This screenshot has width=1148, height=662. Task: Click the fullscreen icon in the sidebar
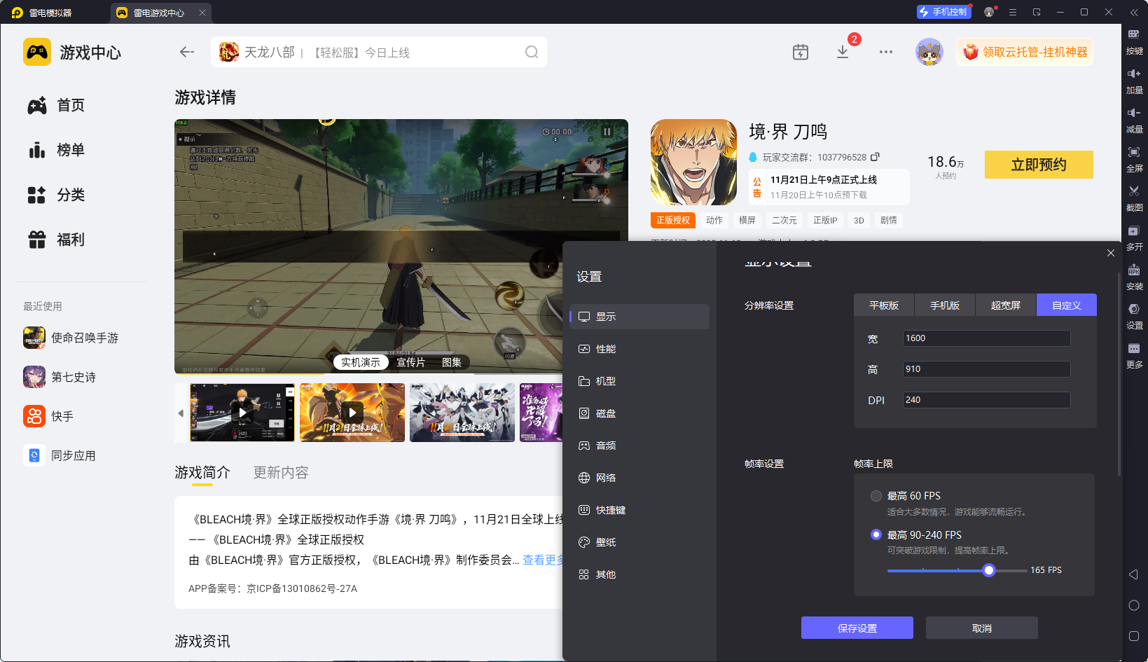point(1134,152)
